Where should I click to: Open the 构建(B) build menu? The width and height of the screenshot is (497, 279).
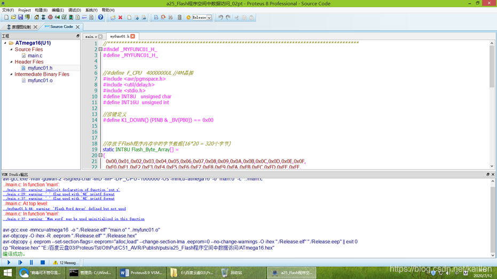[41, 10]
